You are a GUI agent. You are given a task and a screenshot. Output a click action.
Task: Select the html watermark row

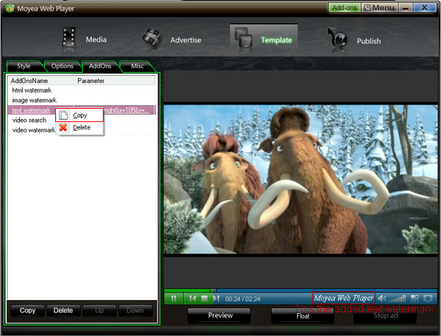tap(82, 90)
